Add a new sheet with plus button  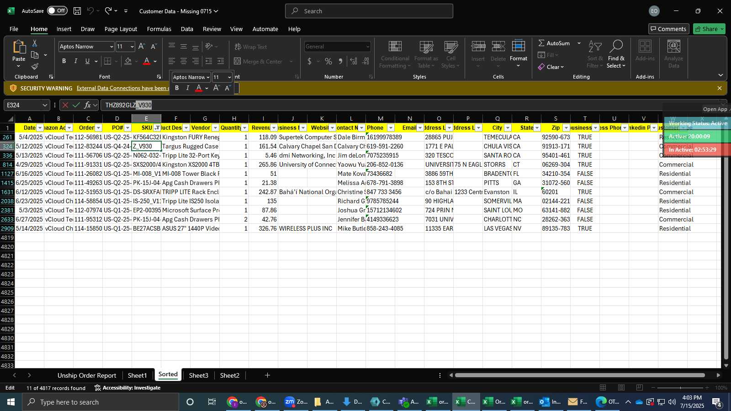pyautogui.click(x=268, y=375)
